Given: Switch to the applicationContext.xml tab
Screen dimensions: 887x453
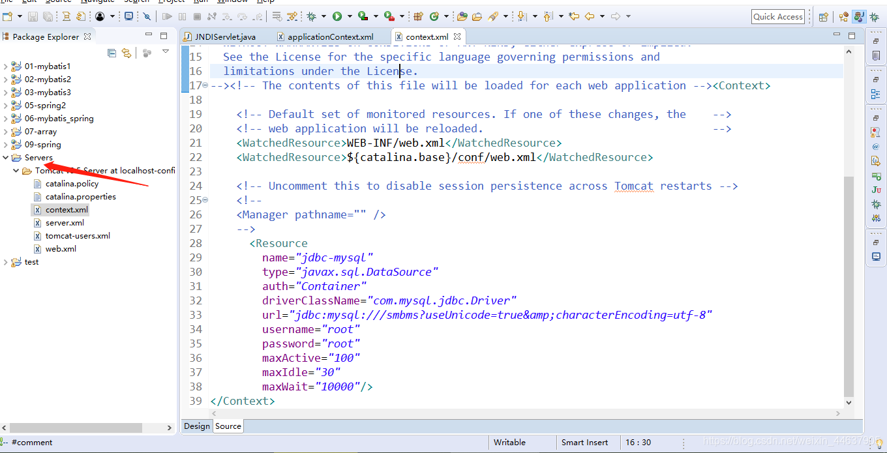Looking at the screenshot, I should [x=325, y=37].
